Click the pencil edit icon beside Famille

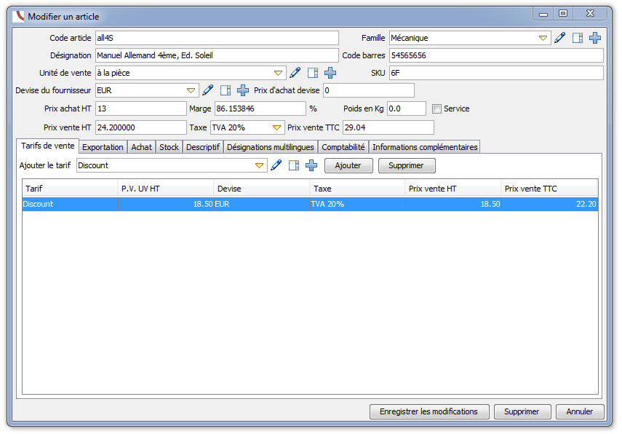[x=559, y=38]
